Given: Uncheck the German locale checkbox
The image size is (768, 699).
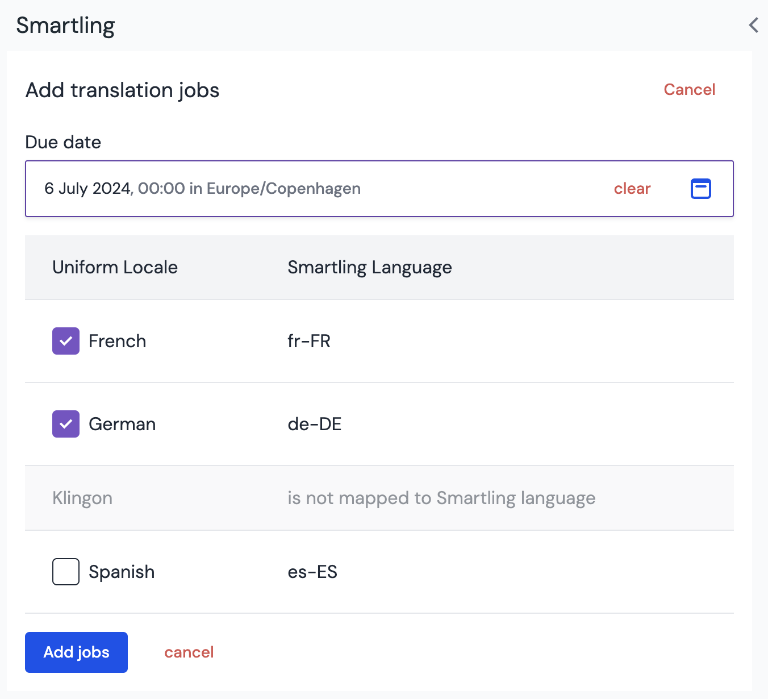Looking at the screenshot, I should [x=66, y=424].
